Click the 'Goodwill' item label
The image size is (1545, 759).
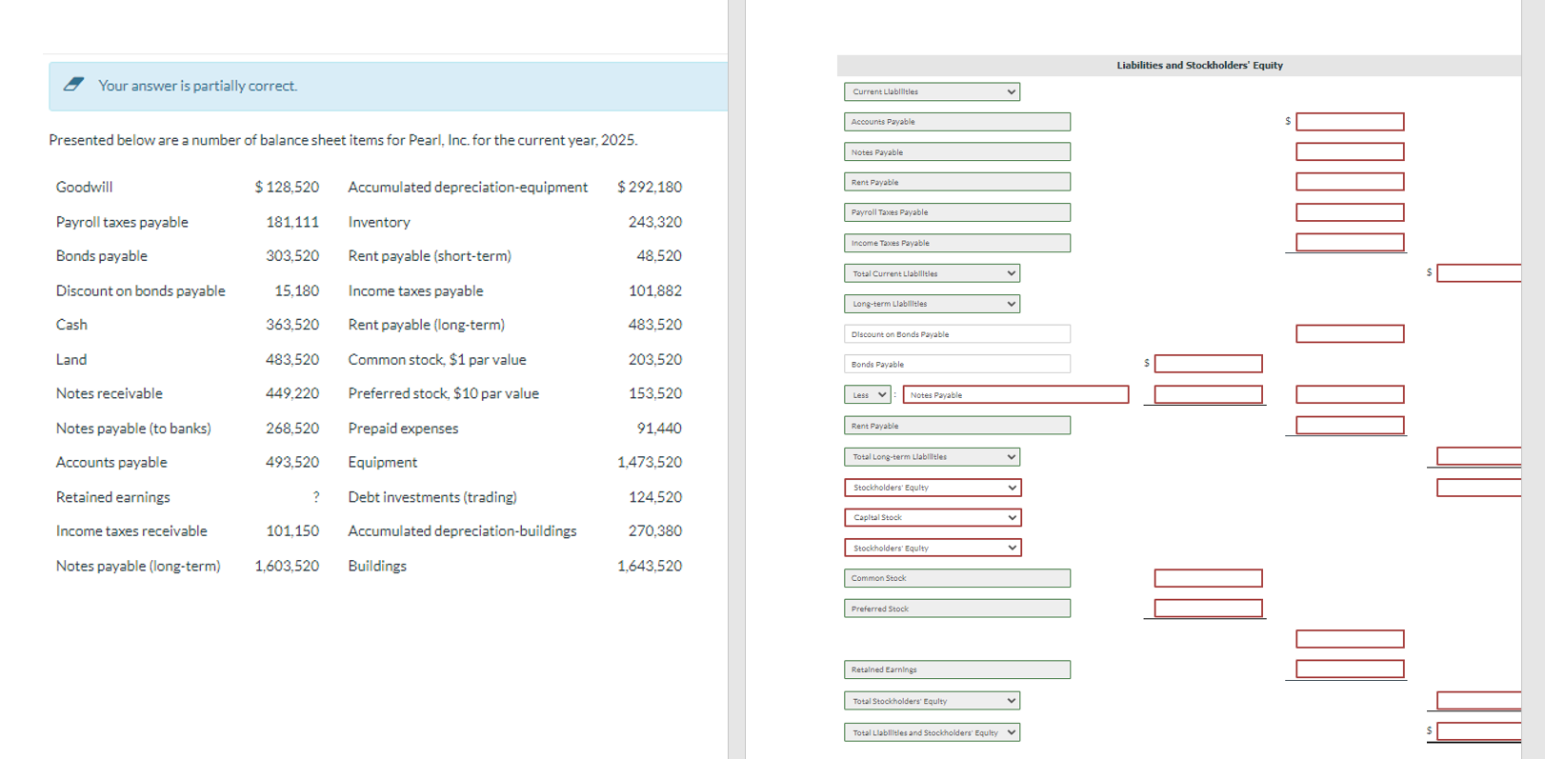click(x=84, y=187)
